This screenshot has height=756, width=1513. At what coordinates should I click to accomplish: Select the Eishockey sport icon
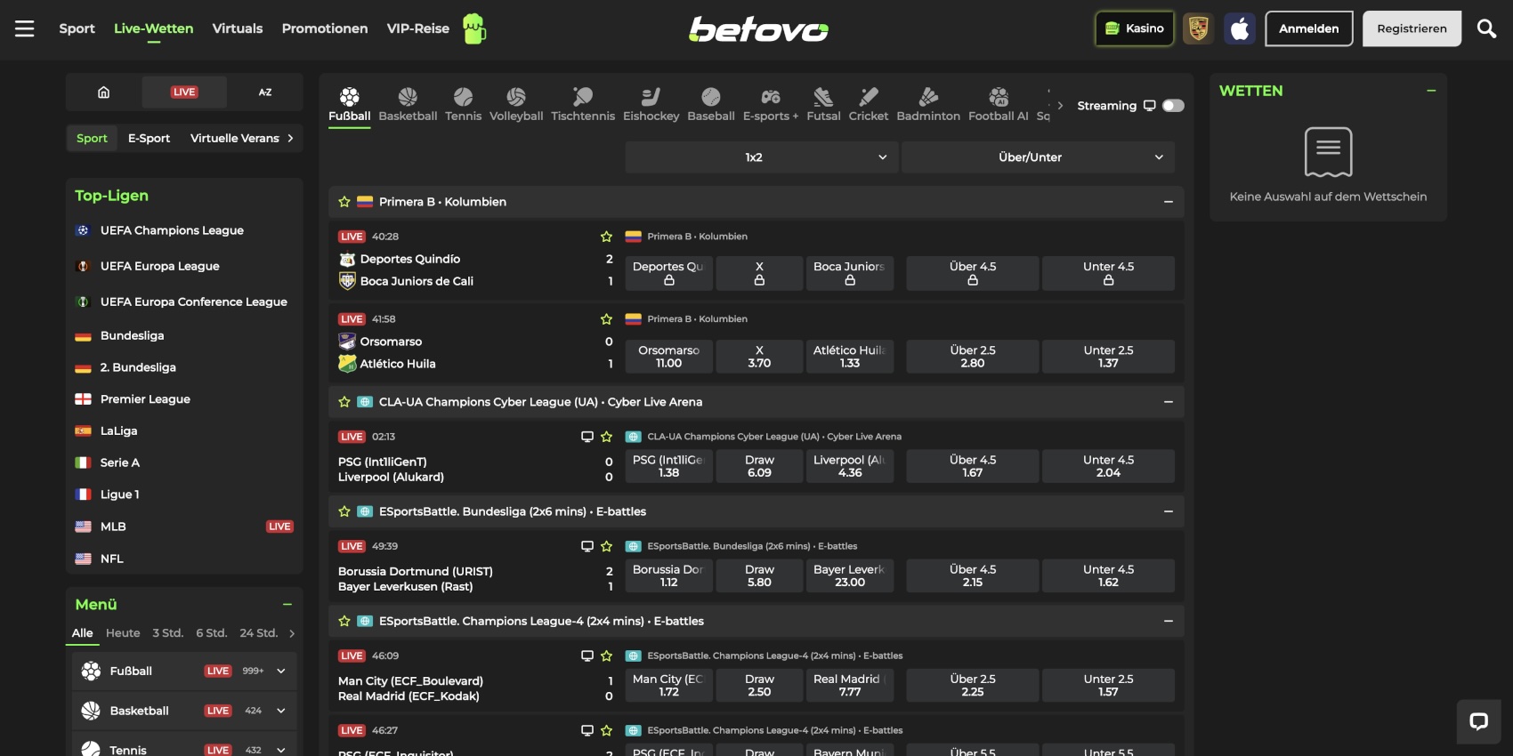651,104
